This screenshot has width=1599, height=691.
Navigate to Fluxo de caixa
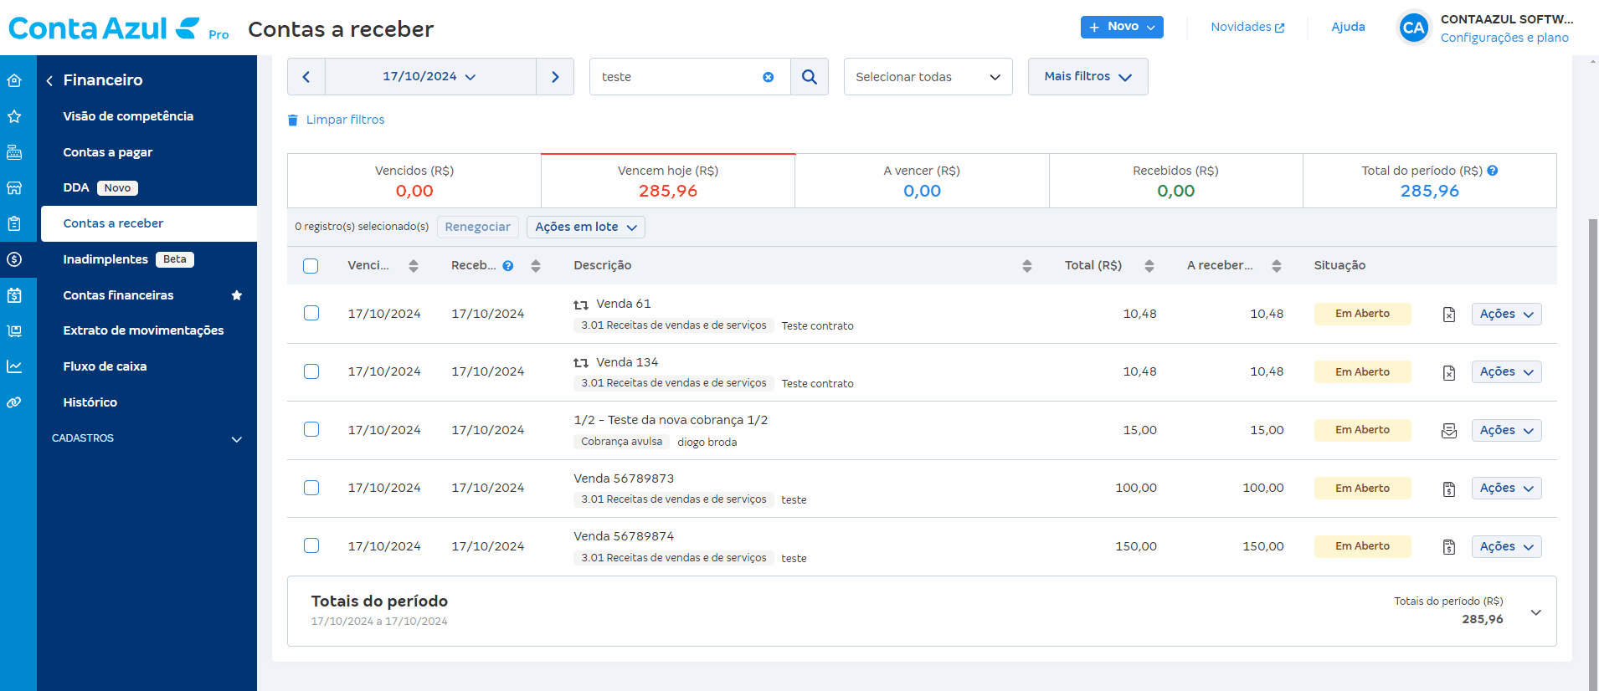105,366
